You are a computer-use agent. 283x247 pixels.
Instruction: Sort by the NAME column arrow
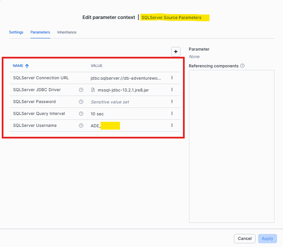27,66
